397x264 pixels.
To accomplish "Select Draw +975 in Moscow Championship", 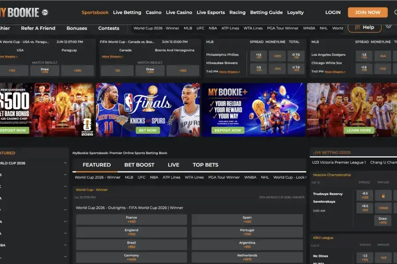I will 382,220.
